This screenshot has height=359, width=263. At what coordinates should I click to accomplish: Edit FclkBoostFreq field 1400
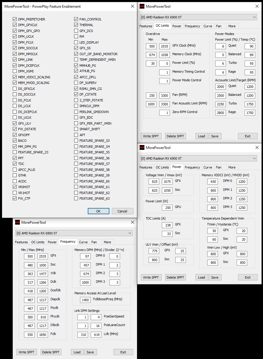coord(86,300)
